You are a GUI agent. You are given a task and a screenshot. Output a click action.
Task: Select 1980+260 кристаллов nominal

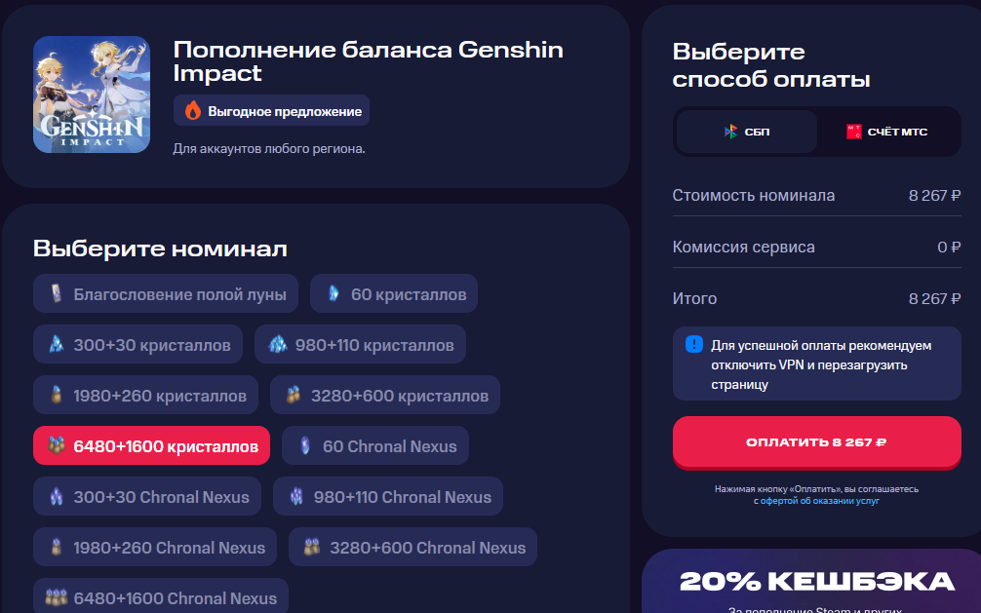(x=145, y=395)
